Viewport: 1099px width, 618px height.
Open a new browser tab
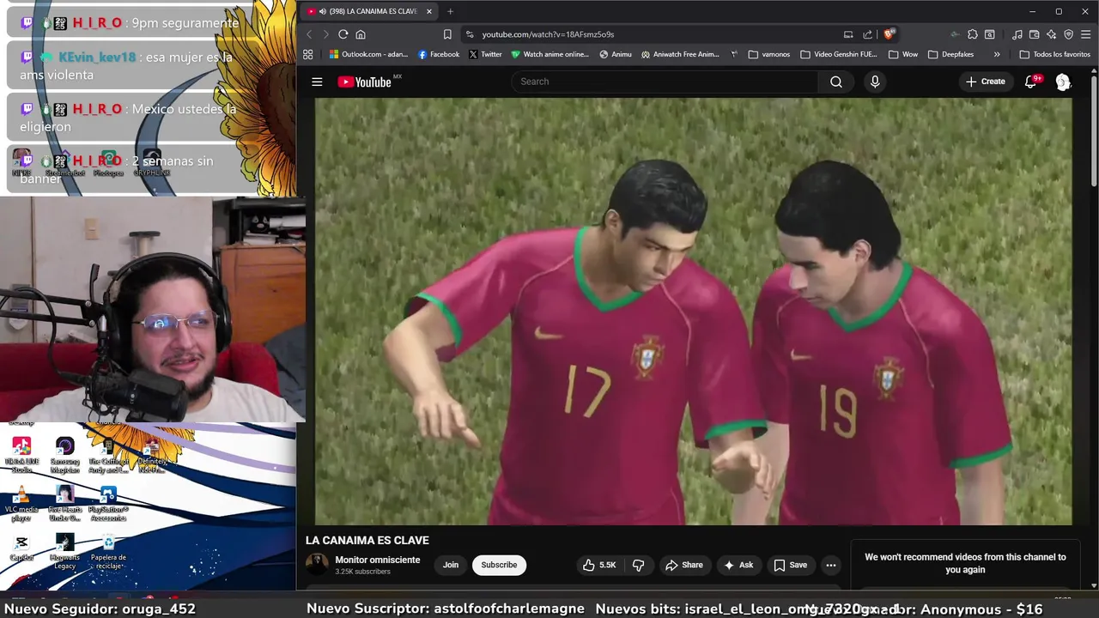point(450,11)
